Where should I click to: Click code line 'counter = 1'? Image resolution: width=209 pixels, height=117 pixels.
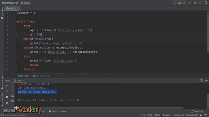click(x=26, y=13)
